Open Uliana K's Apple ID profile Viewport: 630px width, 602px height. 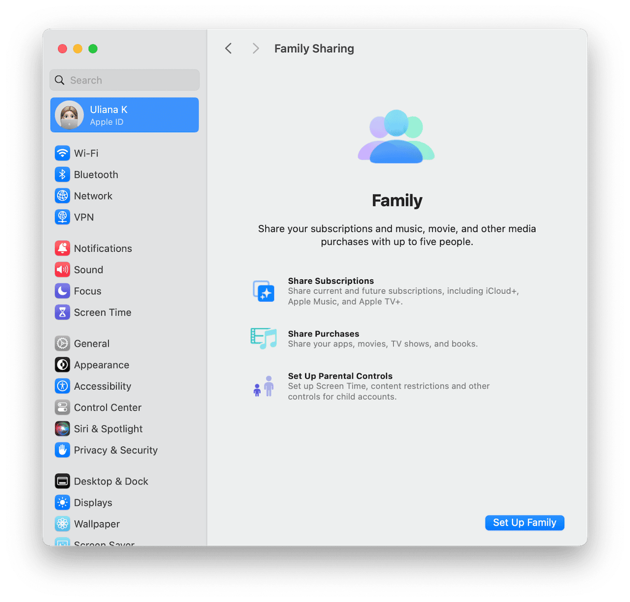pyautogui.click(x=124, y=114)
